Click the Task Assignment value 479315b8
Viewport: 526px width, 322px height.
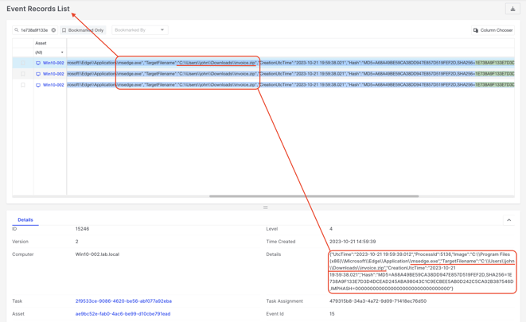[378, 301]
